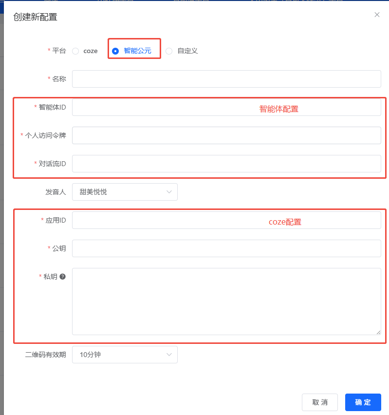Viewport: 389px width, 415px height.
Task: Click the 对话流ID input field
Action: point(226,164)
